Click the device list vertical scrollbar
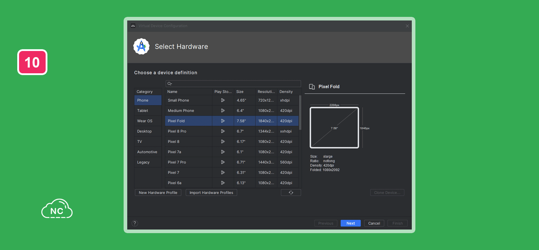539x250 pixels. [x=300, y=113]
